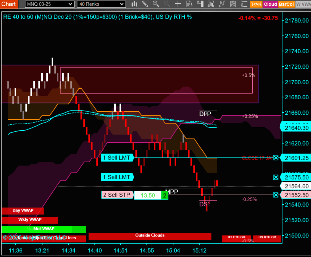The height and width of the screenshot is (257, 311).
Task: Click the Day VWAP red label
Action: pyautogui.click(x=23, y=211)
